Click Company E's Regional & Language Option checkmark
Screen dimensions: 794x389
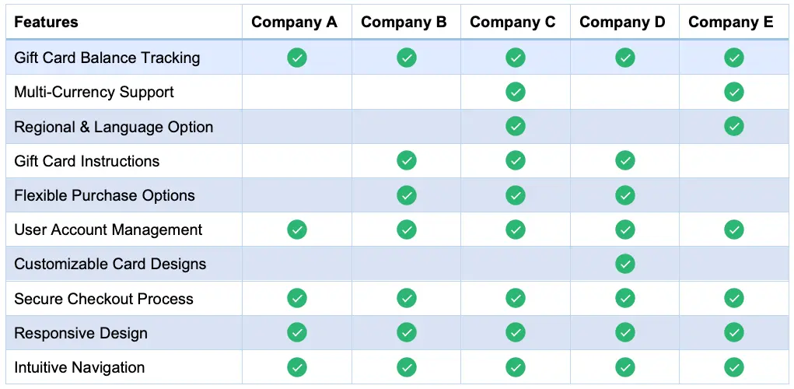click(733, 126)
